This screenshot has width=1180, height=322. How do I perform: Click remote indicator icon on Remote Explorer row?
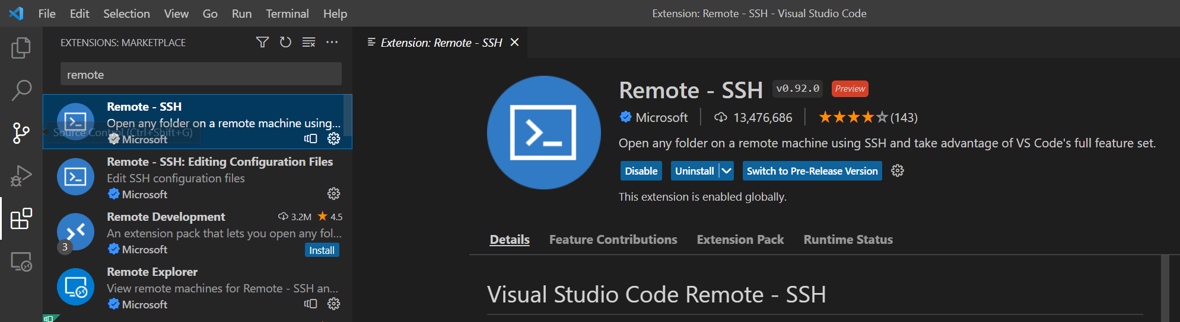(x=311, y=304)
